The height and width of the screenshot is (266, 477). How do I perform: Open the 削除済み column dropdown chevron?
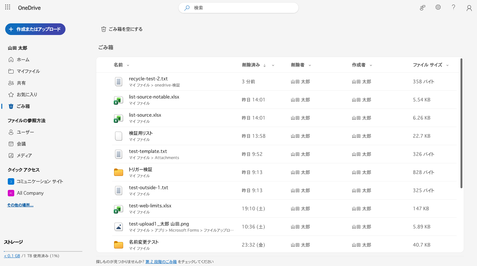[x=273, y=65]
